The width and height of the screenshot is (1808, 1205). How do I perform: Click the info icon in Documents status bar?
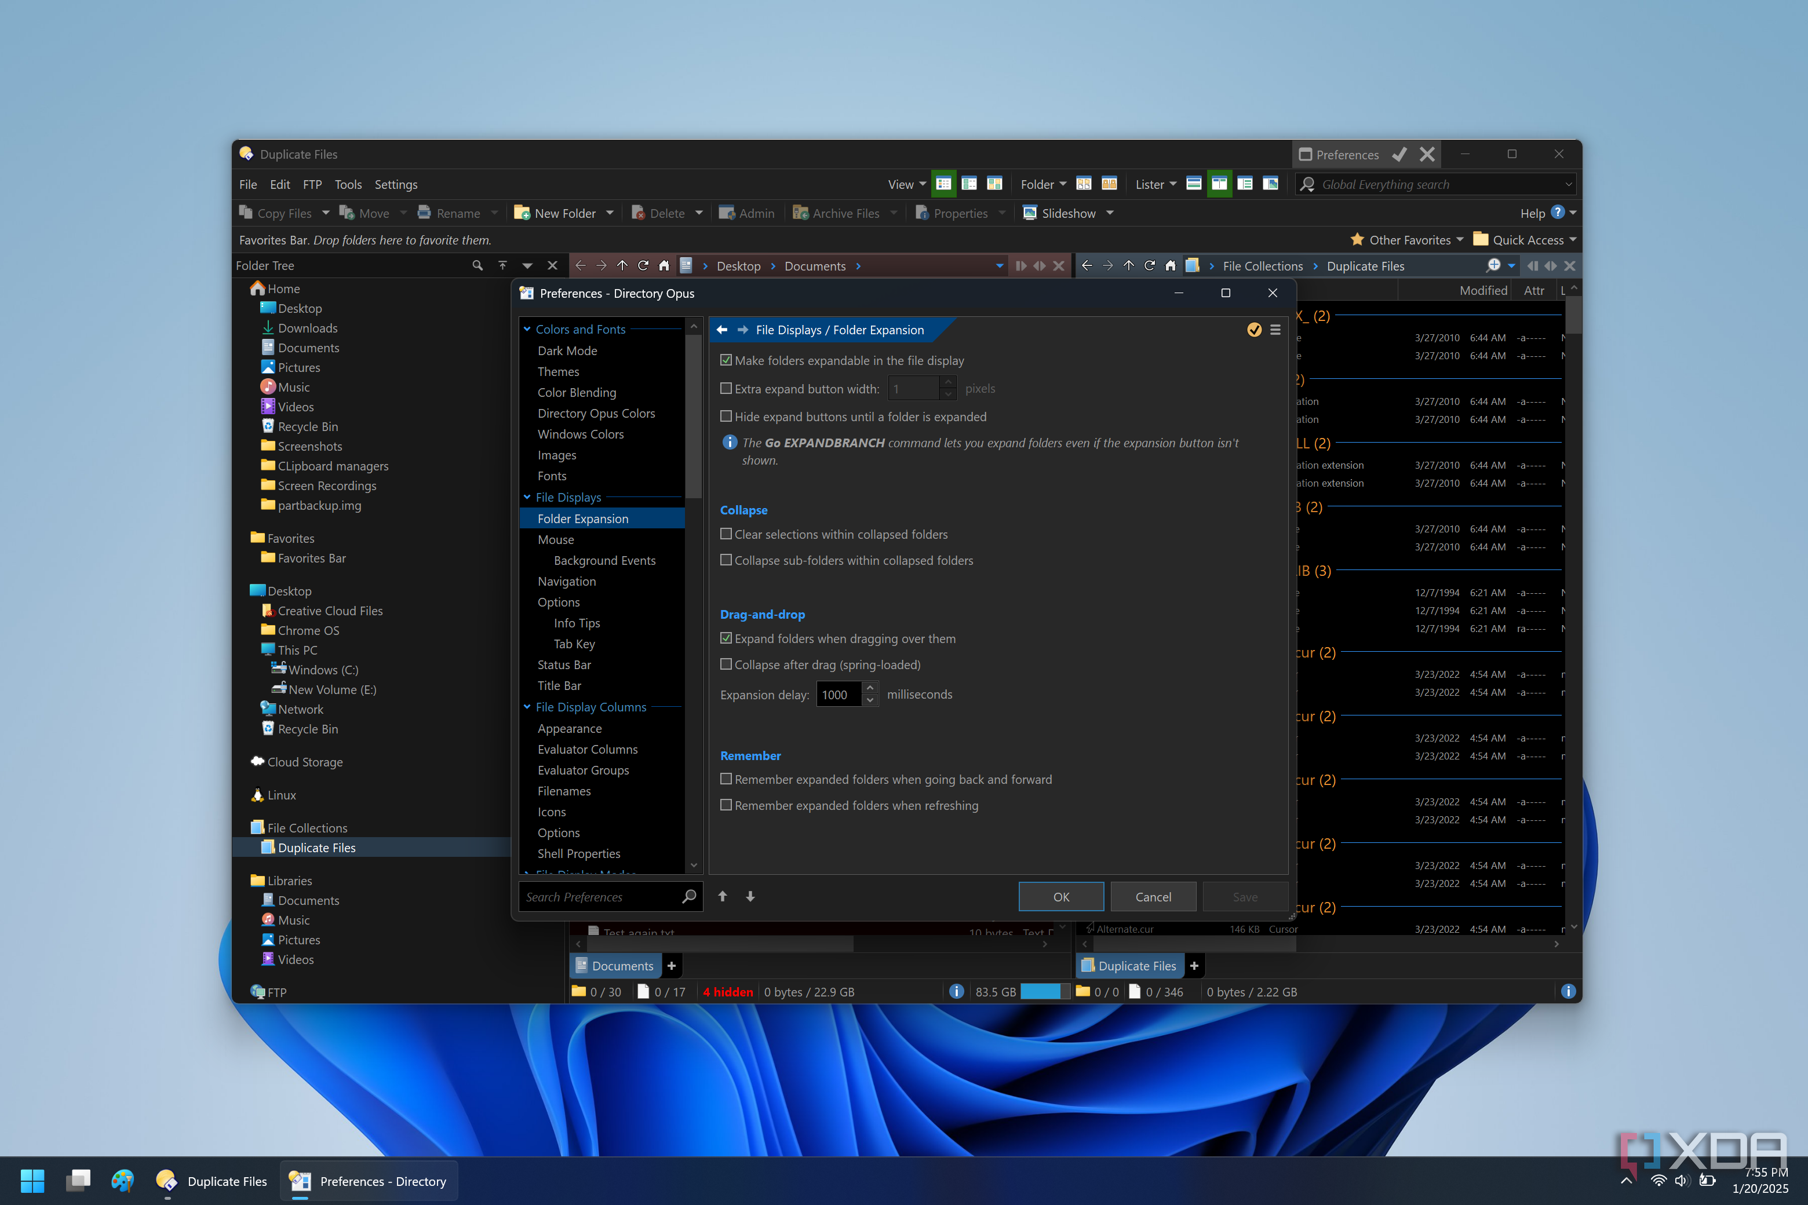pyautogui.click(x=956, y=991)
